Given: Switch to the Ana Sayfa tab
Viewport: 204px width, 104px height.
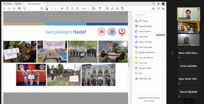Looking at the screenshot, I should (7, 4).
